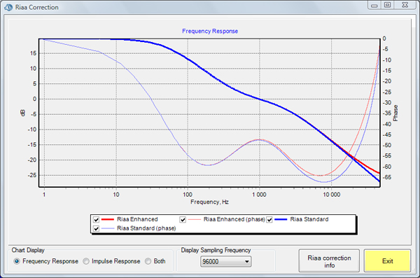The image size is (420, 278).
Task: Click the Riaa Standard (phase) legend text
Action: tap(146, 228)
